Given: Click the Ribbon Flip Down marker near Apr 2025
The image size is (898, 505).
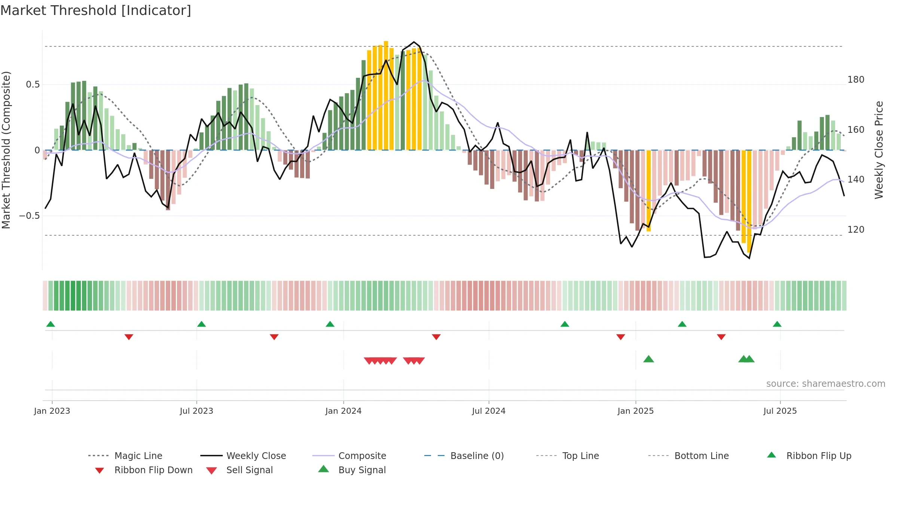Looking at the screenshot, I should pos(721,337).
